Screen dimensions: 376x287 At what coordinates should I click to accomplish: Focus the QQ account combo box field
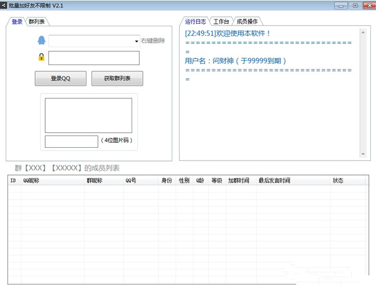click(x=94, y=41)
